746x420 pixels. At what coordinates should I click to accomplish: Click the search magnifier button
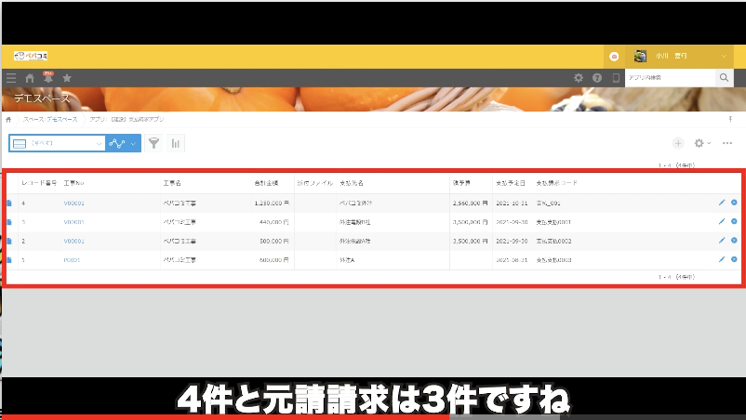724,78
